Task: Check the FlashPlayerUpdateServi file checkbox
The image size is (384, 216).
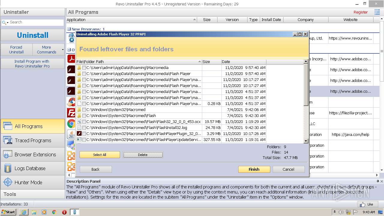Action: click(x=84, y=139)
